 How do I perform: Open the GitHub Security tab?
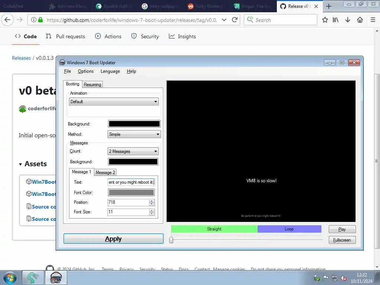pyautogui.click(x=145, y=36)
